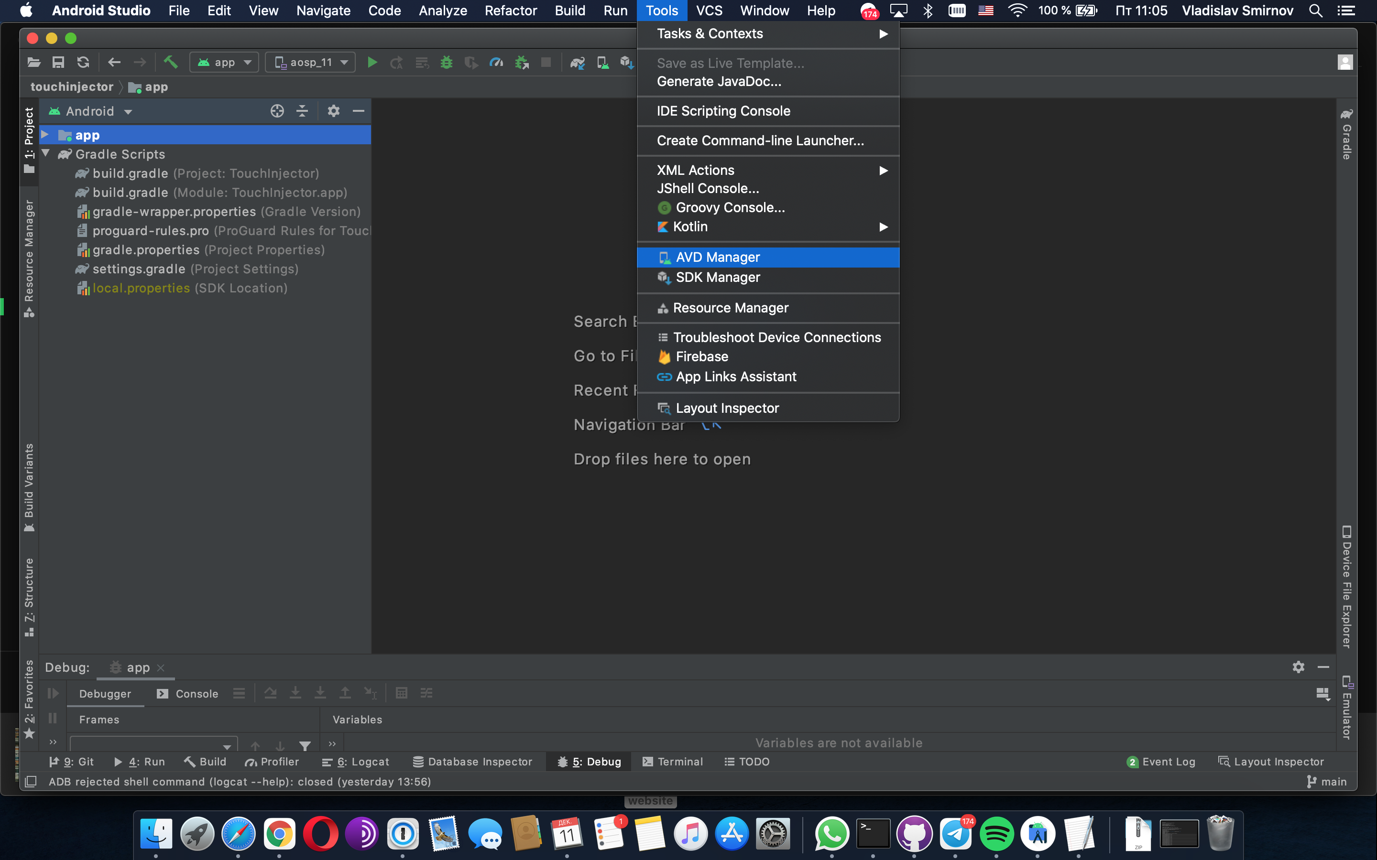Choose Layout Inspector in Tools menu
Viewport: 1377px width, 860px height.
(768, 408)
